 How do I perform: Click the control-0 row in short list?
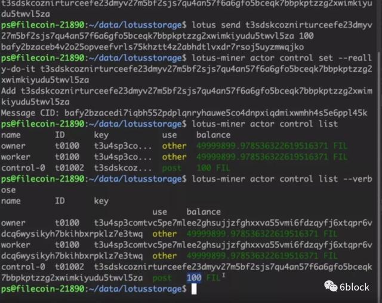[x=115, y=168]
